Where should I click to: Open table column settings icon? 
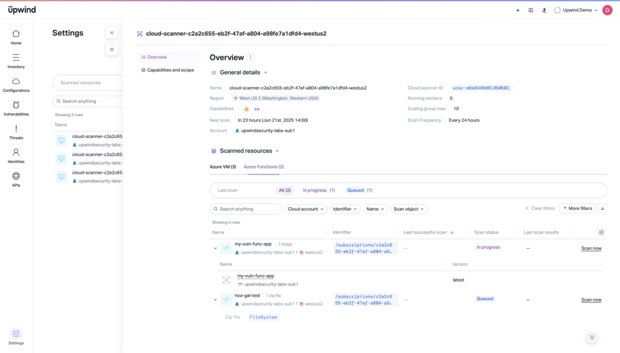click(601, 233)
